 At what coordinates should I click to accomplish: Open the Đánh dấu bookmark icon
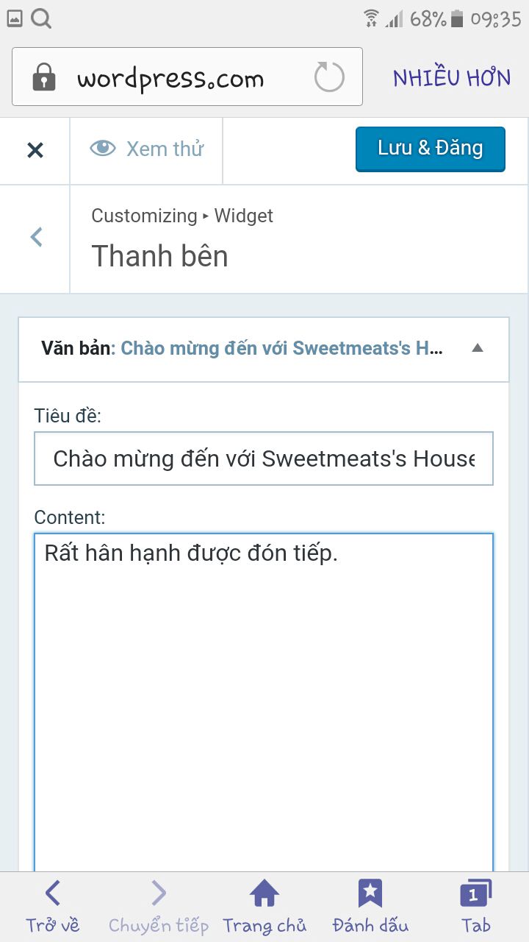click(370, 893)
